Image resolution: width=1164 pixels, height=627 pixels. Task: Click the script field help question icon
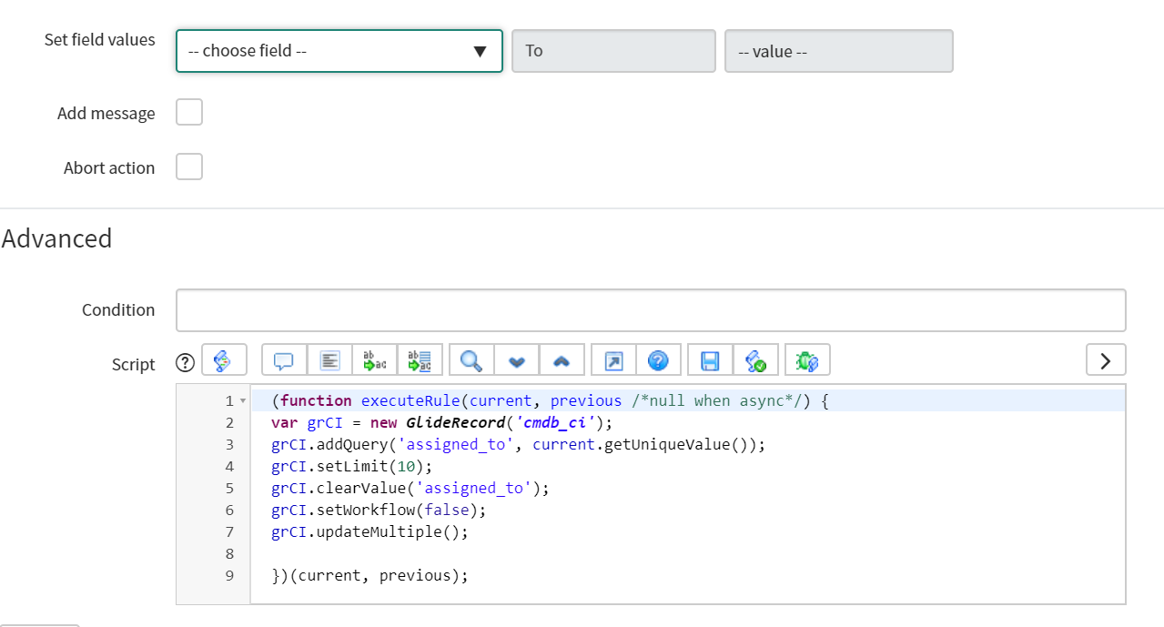pyautogui.click(x=185, y=363)
